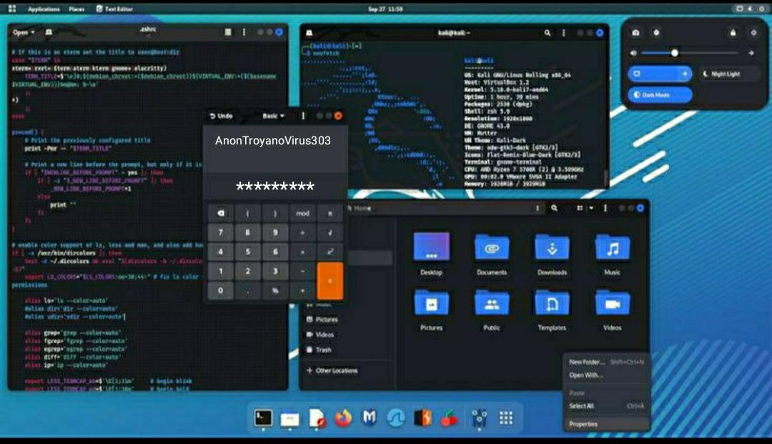Launch Wireshark from the dock

click(x=396, y=418)
